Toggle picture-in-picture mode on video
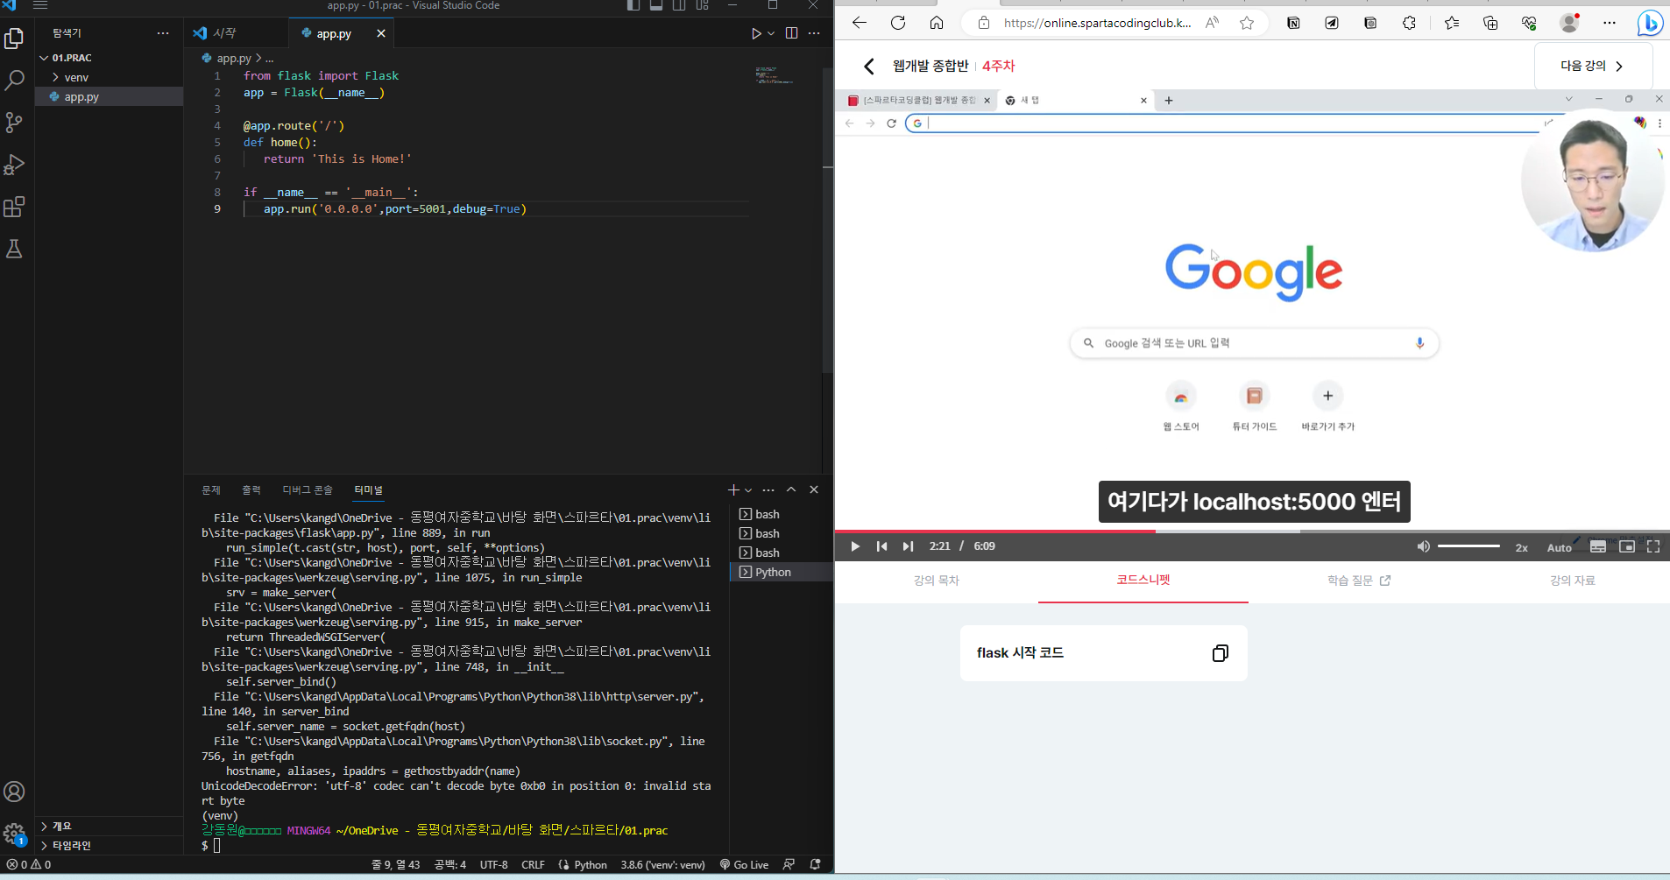This screenshot has width=1670, height=880. coord(1626,546)
